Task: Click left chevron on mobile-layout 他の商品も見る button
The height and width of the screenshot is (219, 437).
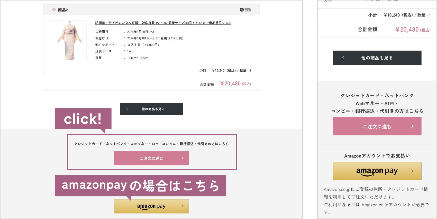Action: click(343, 58)
